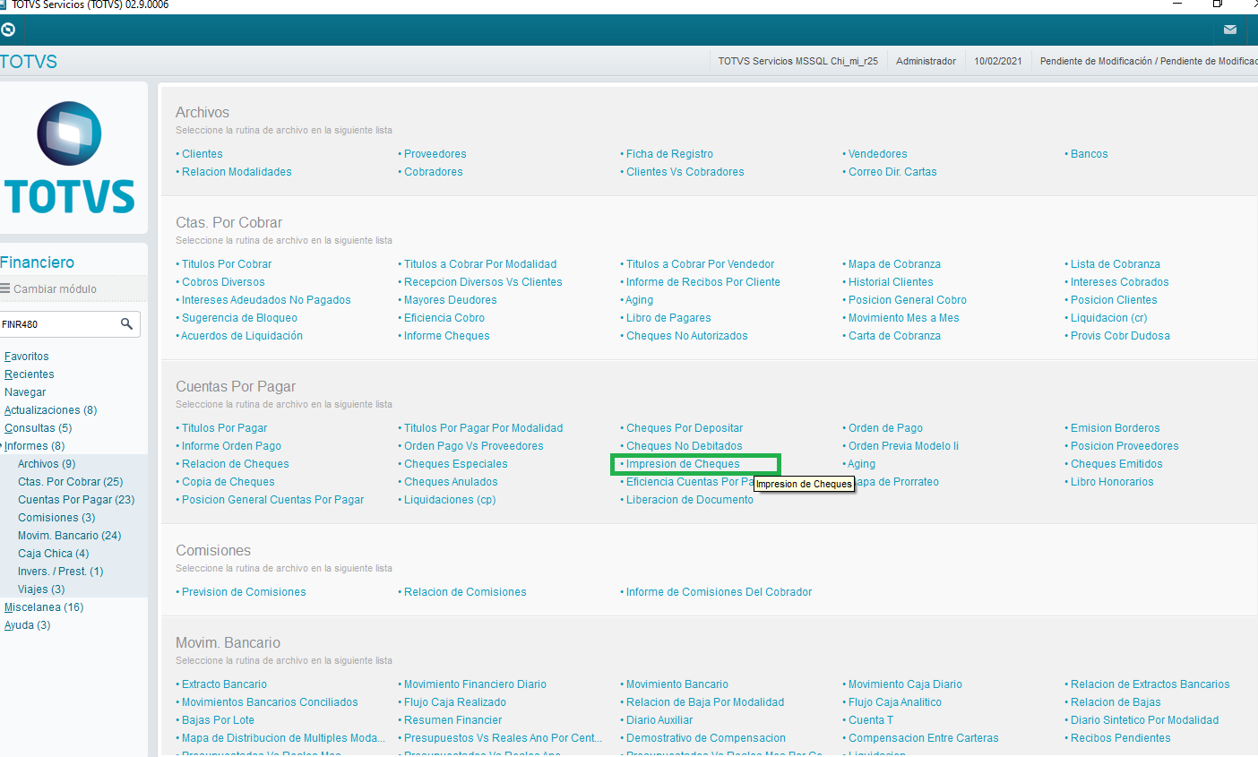Open the mail envelope icon in top bar

tap(1230, 30)
